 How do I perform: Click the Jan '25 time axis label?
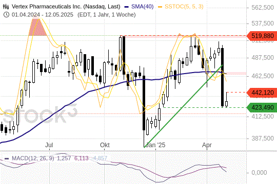point(155,145)
